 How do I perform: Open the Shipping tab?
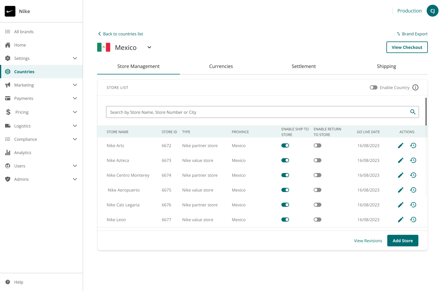[x=386, y=66]
